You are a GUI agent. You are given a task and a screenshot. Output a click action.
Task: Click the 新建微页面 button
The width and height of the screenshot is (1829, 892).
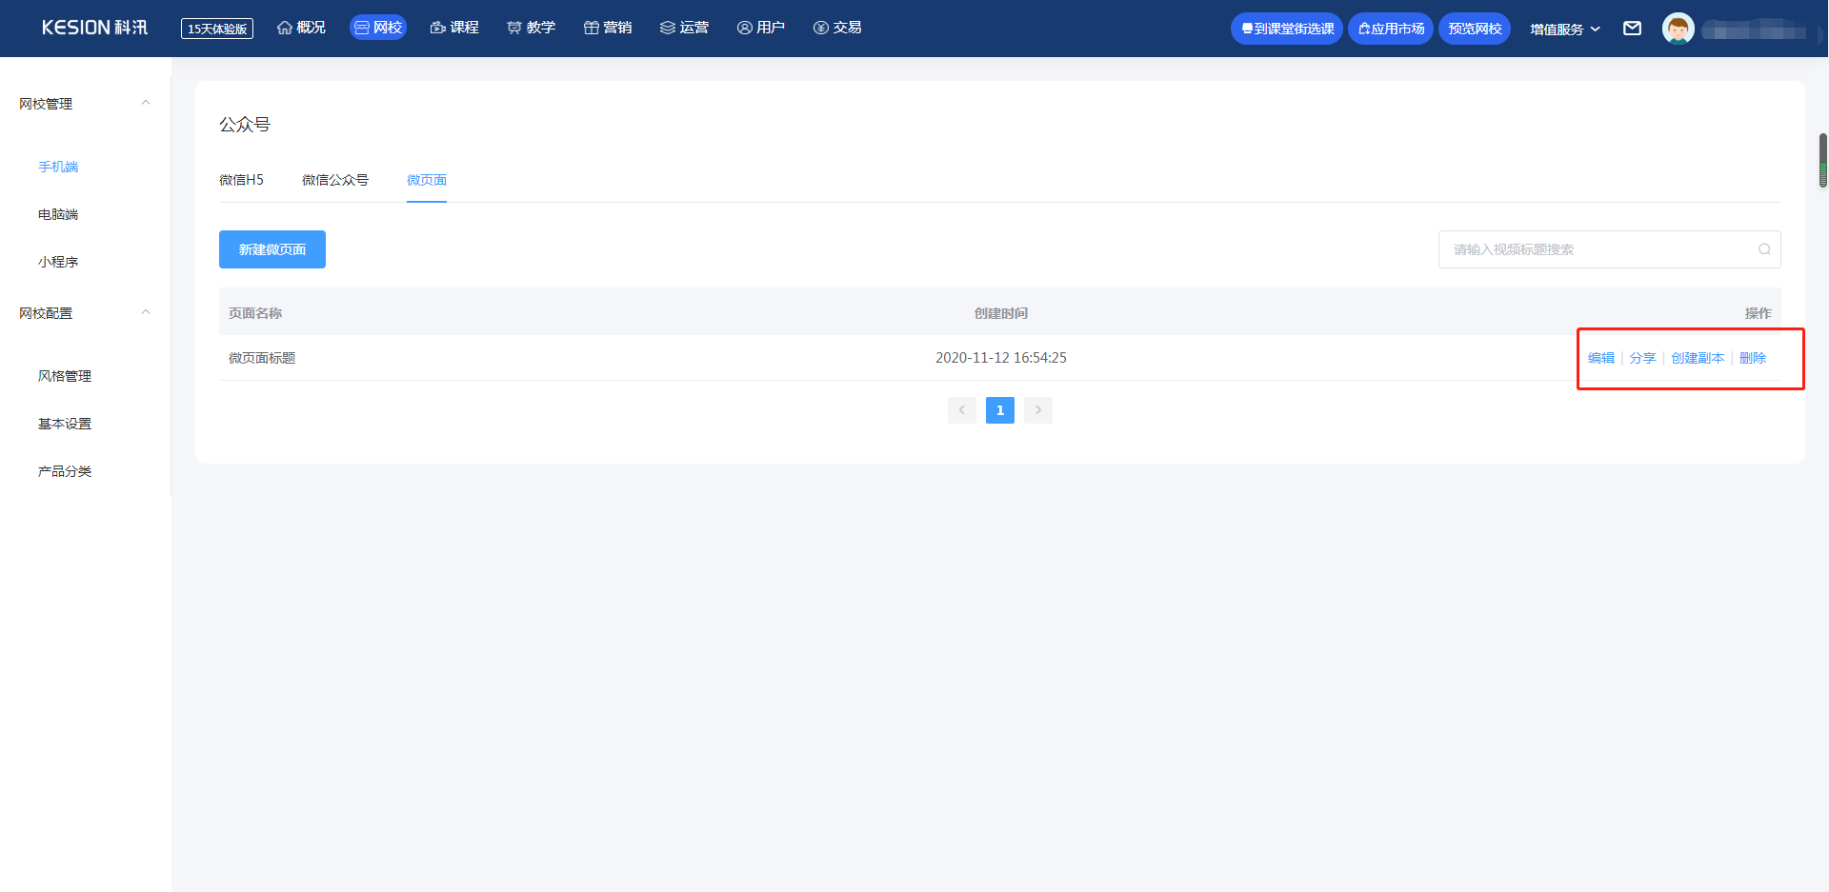click(x=272, y=249)
